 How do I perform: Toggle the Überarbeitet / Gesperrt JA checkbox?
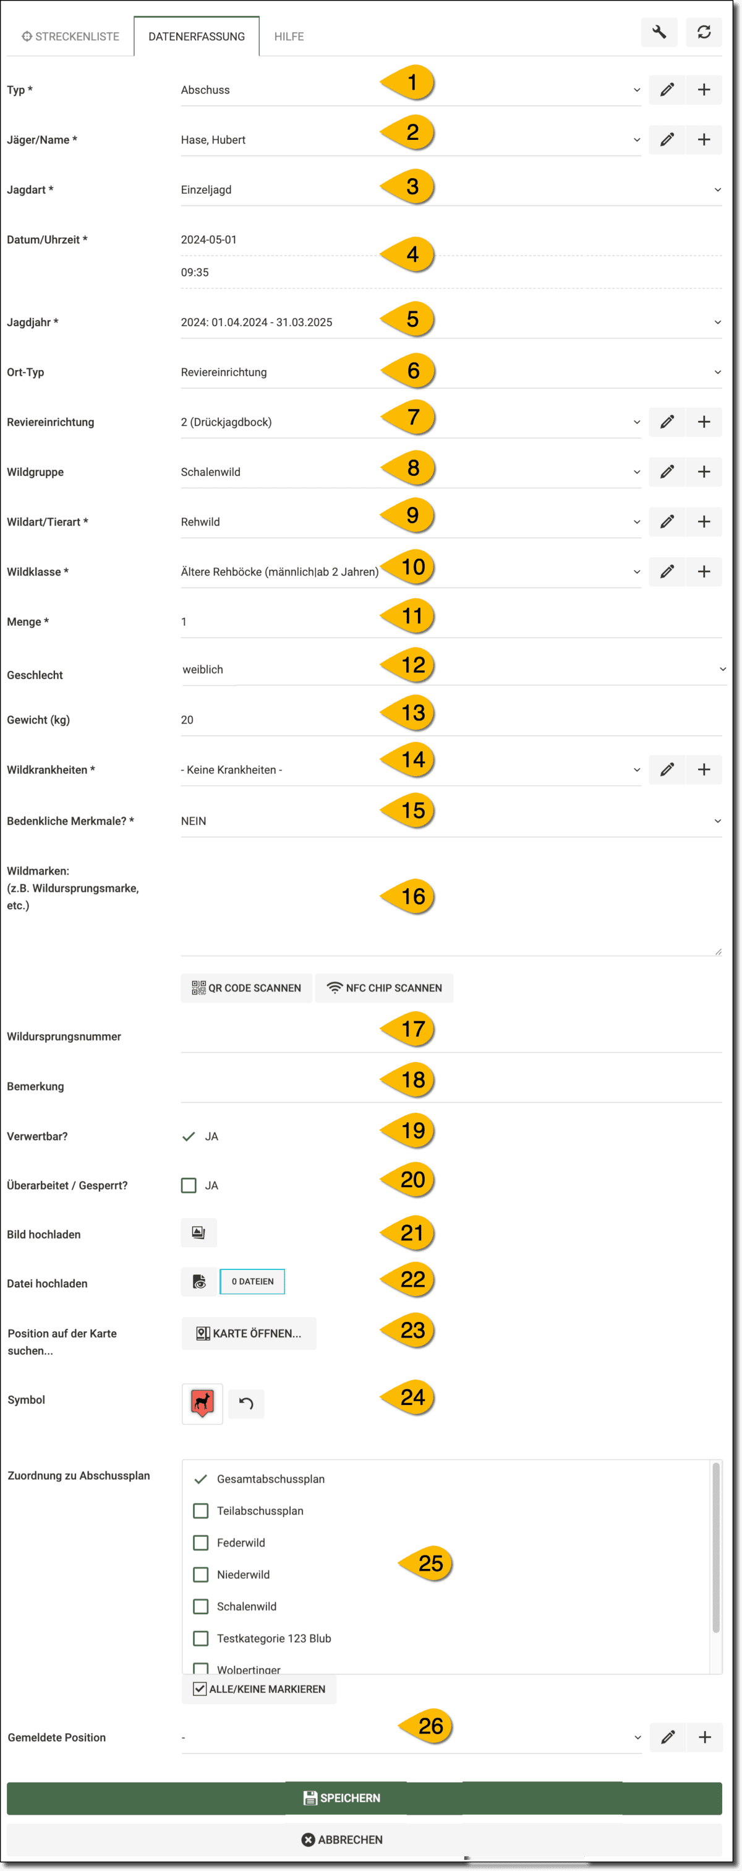click(189, 1185)
